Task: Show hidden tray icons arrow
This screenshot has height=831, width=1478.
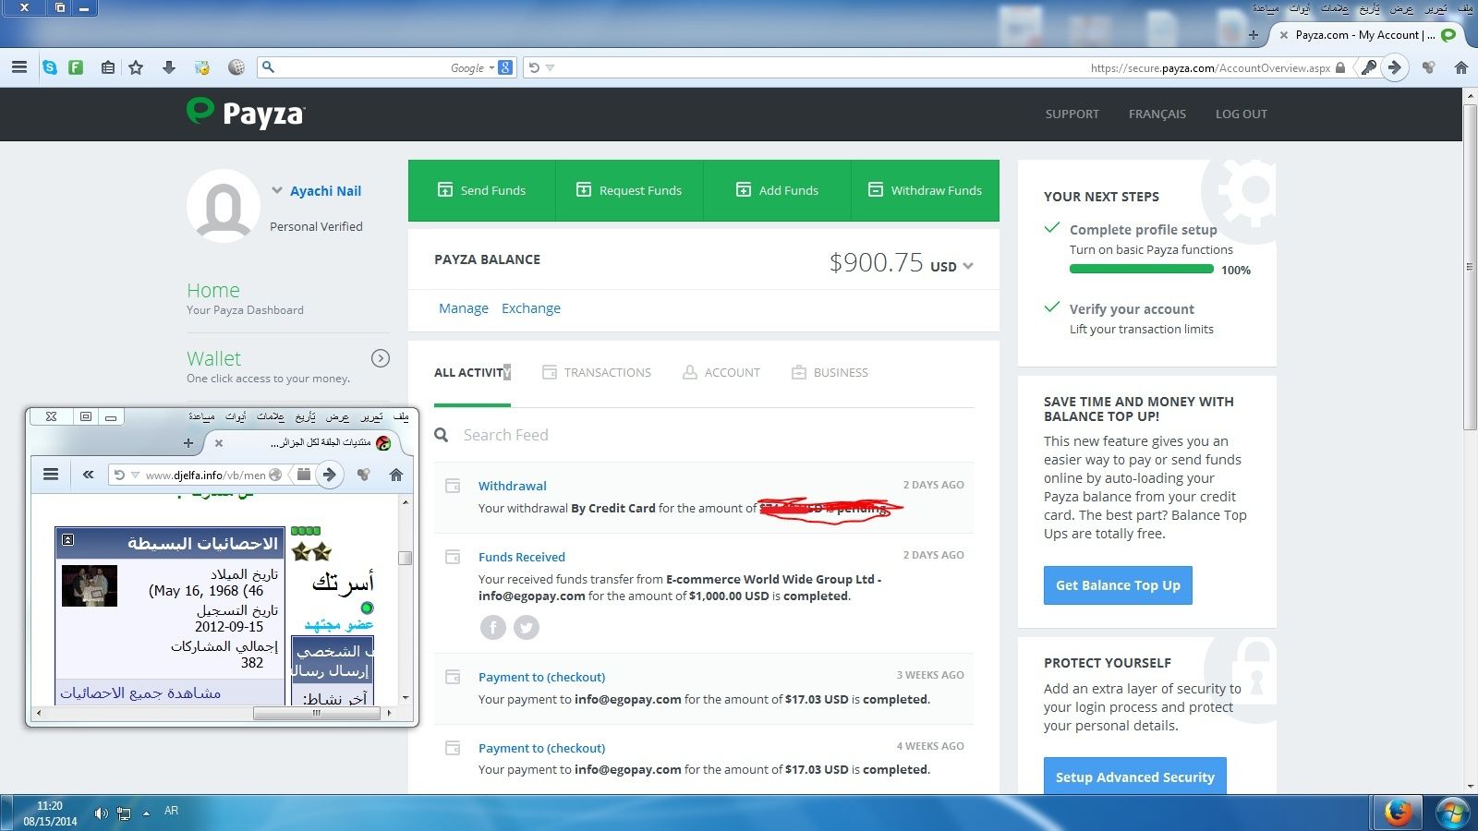Action: (x=146, y=813)
